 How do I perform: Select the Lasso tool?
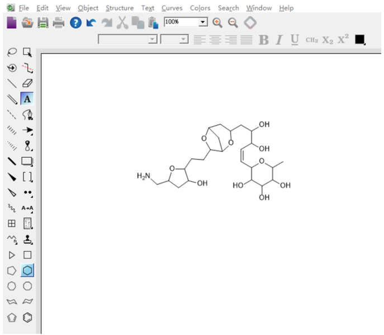(x=12, y=52)
